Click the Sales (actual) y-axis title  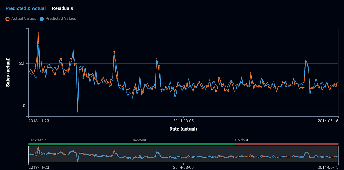click(x=8, y=72)
